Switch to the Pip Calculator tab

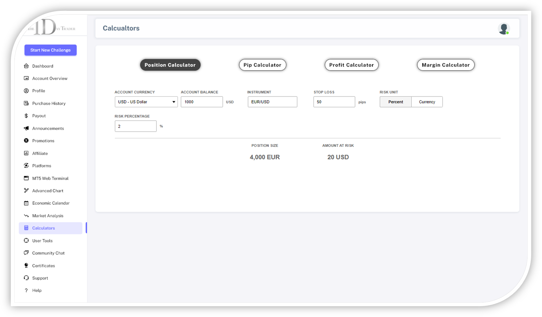tap(262, 65)
